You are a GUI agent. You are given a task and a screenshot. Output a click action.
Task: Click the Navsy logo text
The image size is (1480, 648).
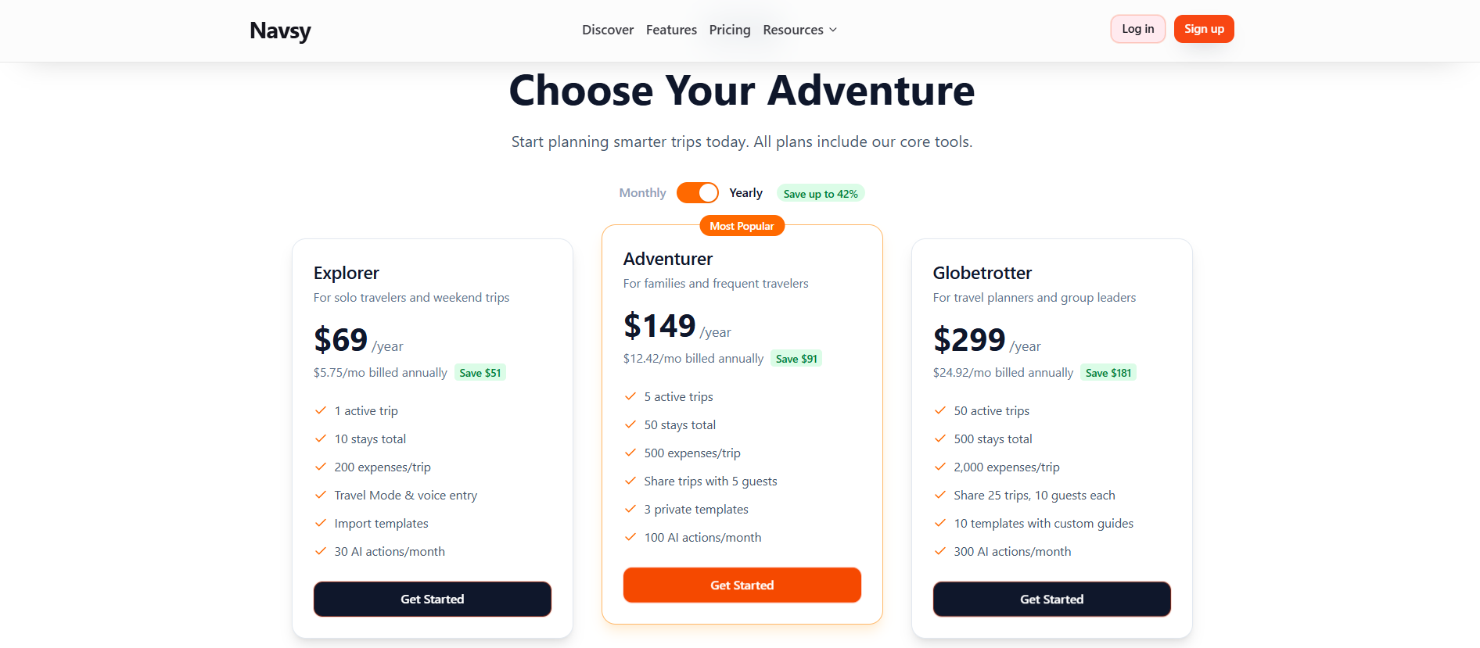(279, 30)
